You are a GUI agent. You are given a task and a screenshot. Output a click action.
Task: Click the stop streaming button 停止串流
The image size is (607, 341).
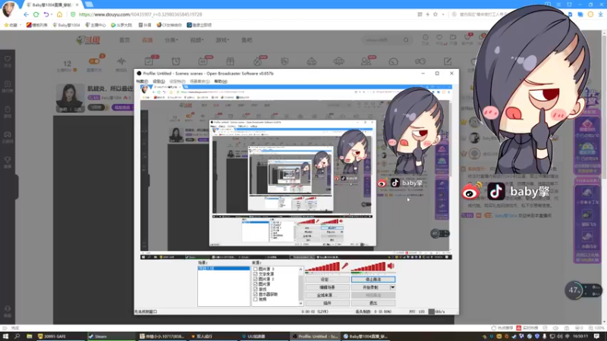(373, 280)
